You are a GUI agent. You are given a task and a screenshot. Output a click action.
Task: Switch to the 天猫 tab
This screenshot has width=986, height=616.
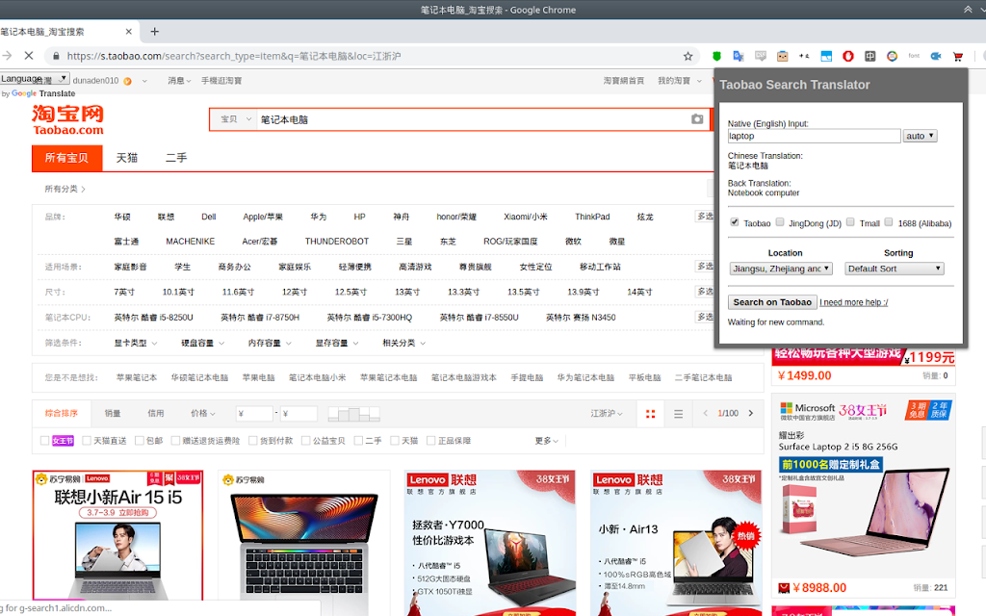click(126, 158)
